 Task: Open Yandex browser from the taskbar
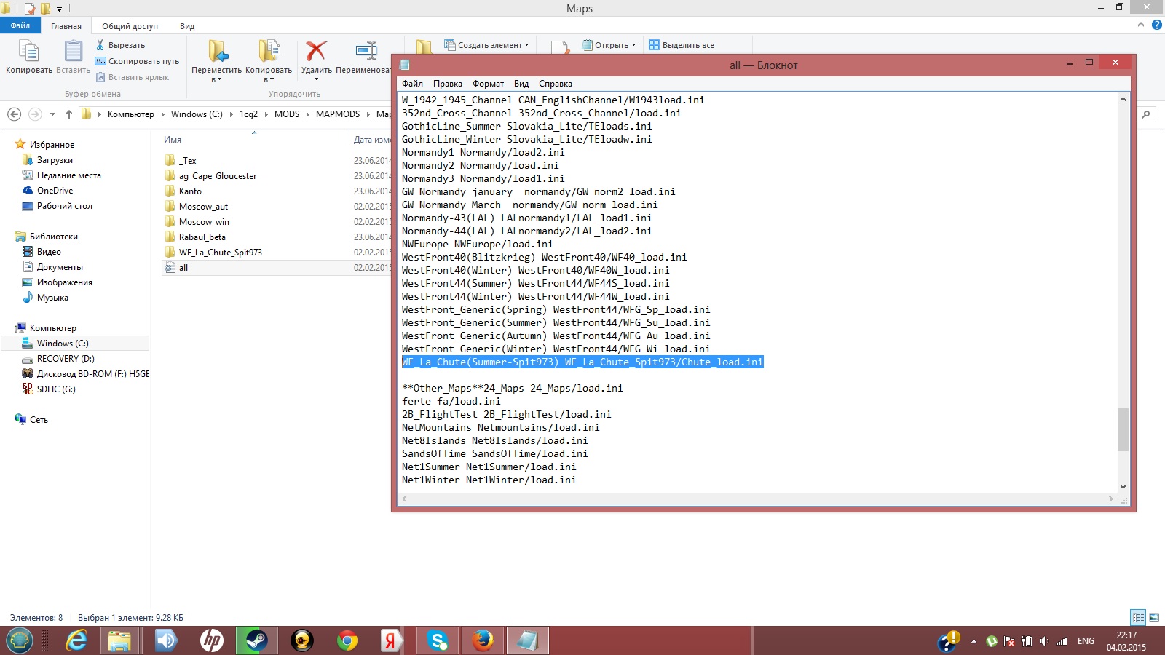(x=392, y=640)
